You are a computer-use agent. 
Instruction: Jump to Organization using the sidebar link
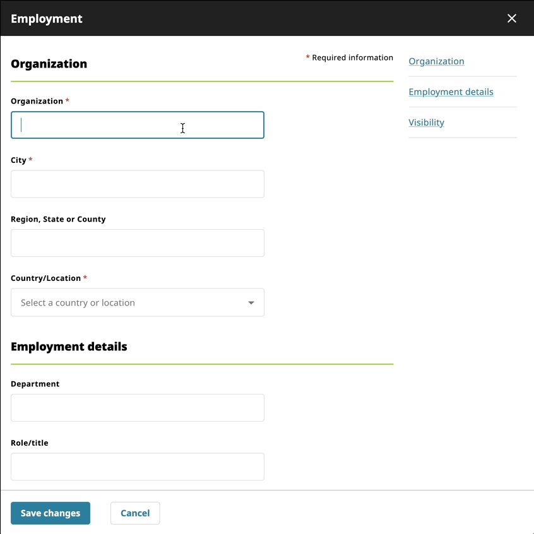point(436,61)
